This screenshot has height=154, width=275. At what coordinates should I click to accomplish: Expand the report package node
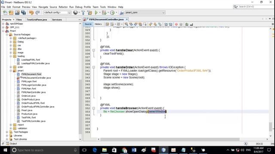tap(11, 125)
